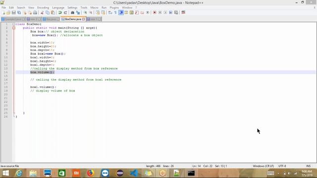Toggle the highlighted indent guide icon

[x=121, y=12]
